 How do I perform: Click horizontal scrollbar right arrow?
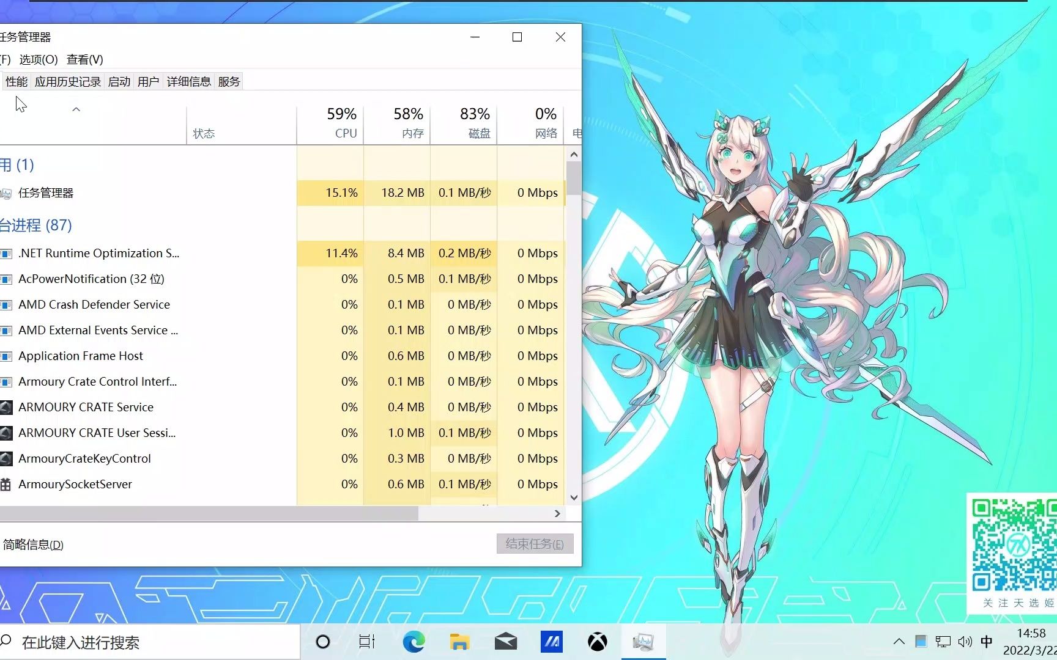pos(557,513)
